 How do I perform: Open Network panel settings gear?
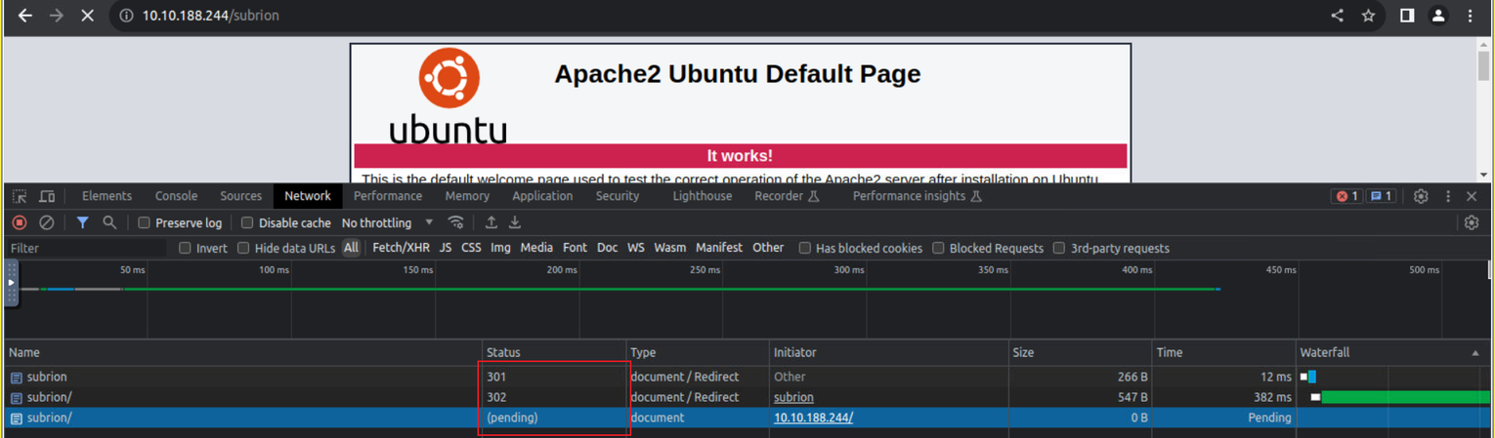click(1472, 222)
